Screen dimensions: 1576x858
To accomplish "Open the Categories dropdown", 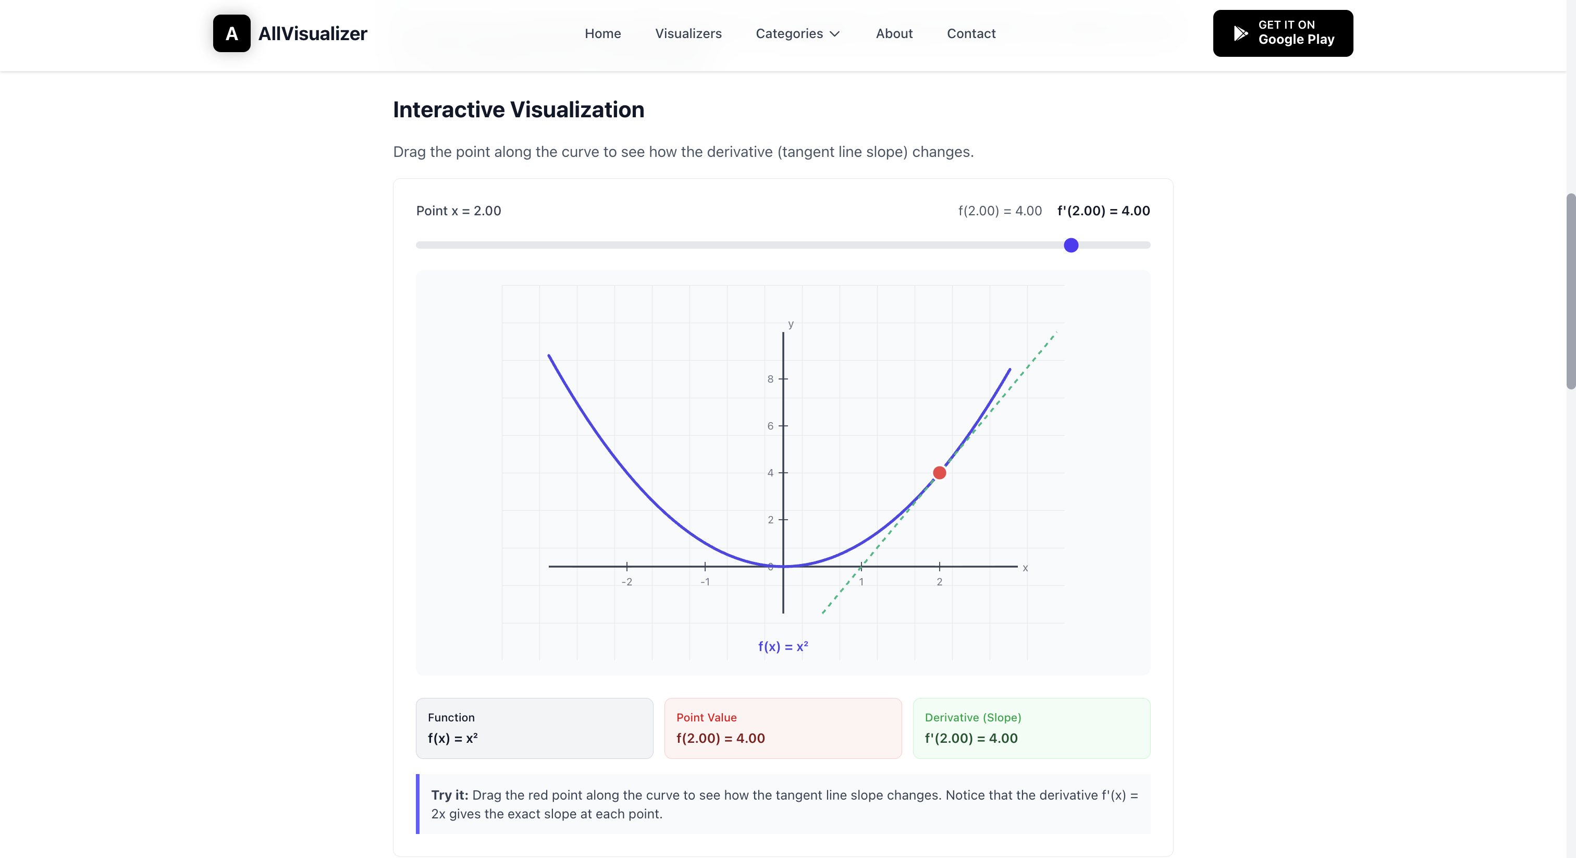I will 790,34.
